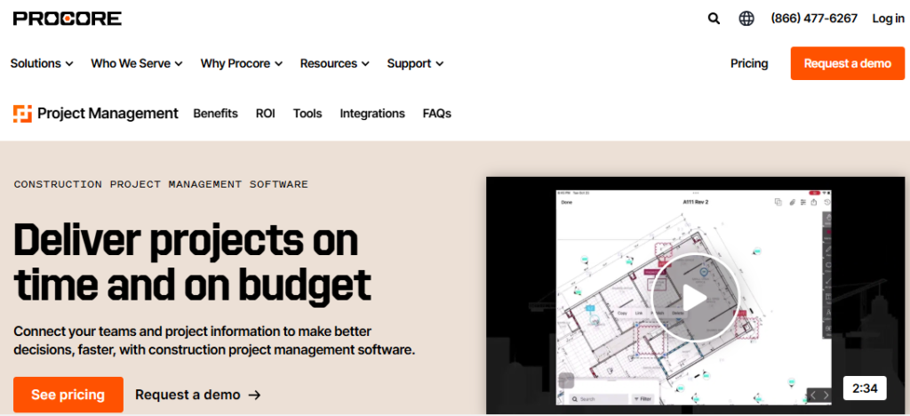
Task: Jump to the FAQs section
Action: (x=437, y=113)
